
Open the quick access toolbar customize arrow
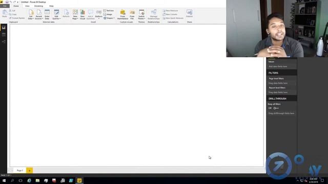[x=17, y=2]
